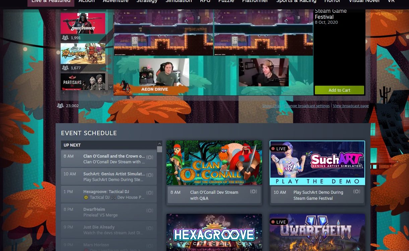This screenshot has height=251, width=409.
Task: Select The Survivalists broadcast thumbnail
Action: (x=83, y=53)
